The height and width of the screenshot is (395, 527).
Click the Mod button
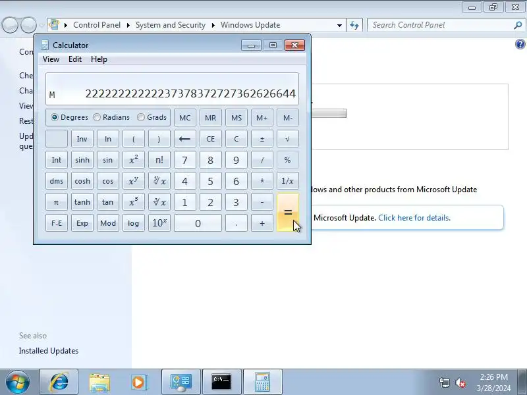point(108,223)
